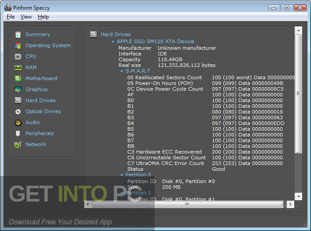Image resolution: width=311 pixels, height=231 pixels.
Task: Click the B2 data value '0000000018'
Action: (267, 112)
